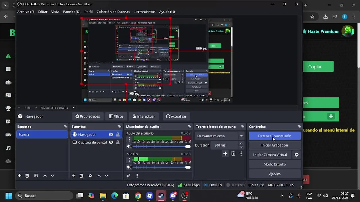This screenshot has height=202, width=360.
Task: Open the Archivo (F) menu
Action: [26, 12]
